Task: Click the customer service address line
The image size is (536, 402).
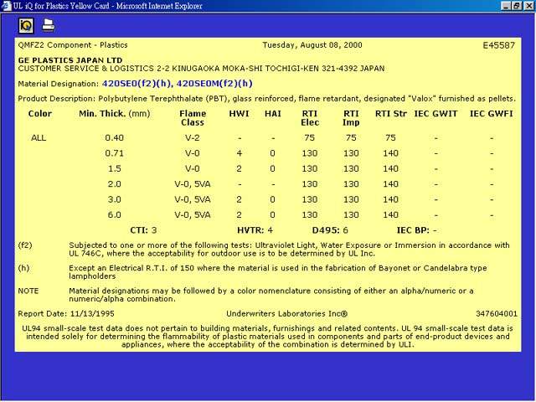Action: pos(201,69)
